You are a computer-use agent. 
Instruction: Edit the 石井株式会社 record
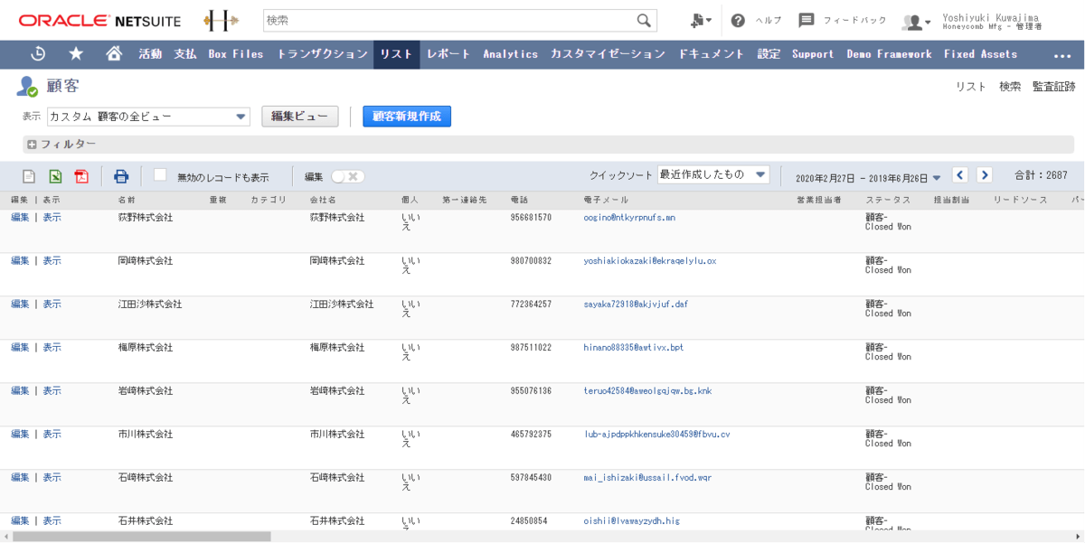click(20, 521)
